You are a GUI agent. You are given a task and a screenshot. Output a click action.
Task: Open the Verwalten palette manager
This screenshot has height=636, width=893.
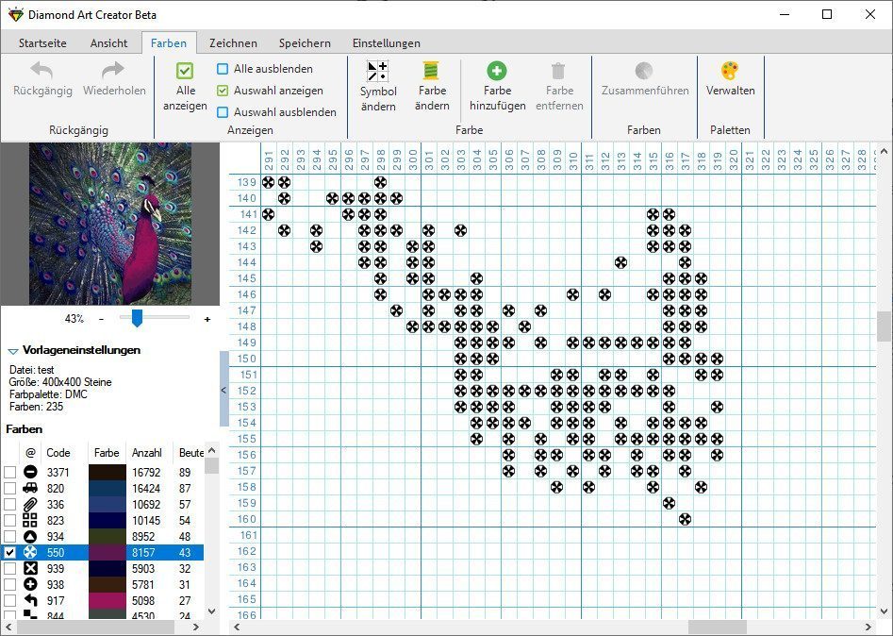click(x=730, y=72)
